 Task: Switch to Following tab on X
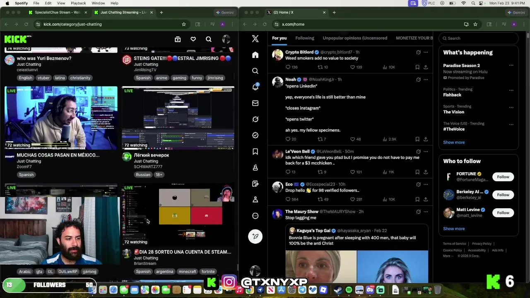tap(305, 38)
